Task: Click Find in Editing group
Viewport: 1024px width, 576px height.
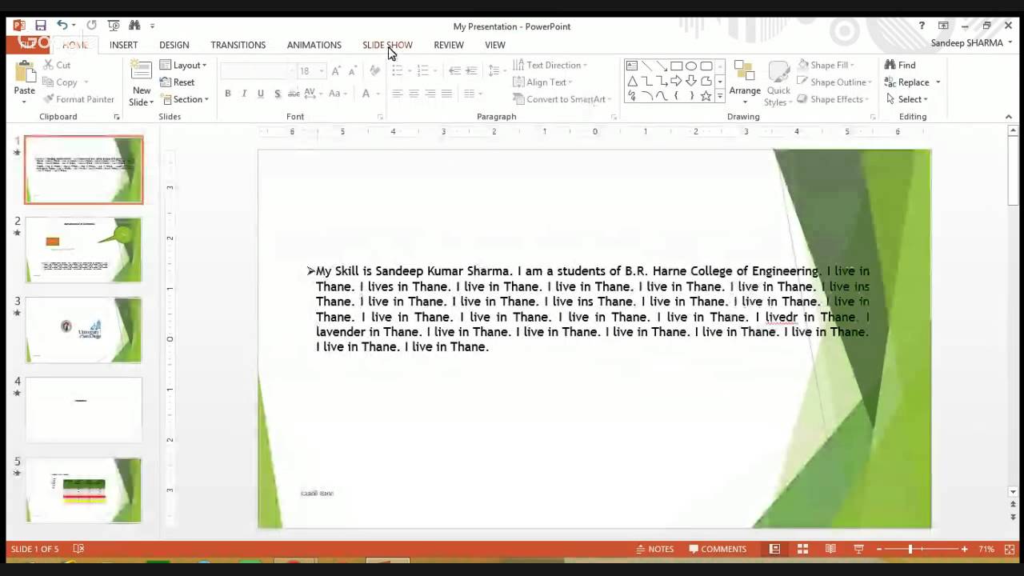Action: click(900, 65)
